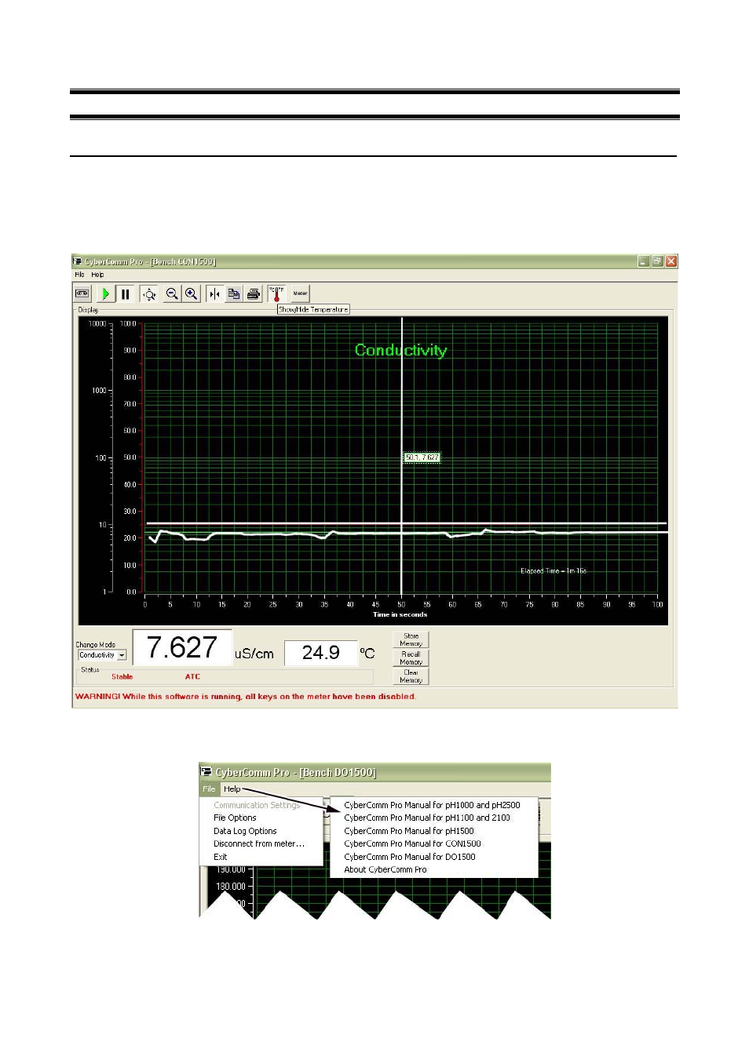Click the Conductivity graph title
The image size is (749, 1060).
tap(400, 351)
